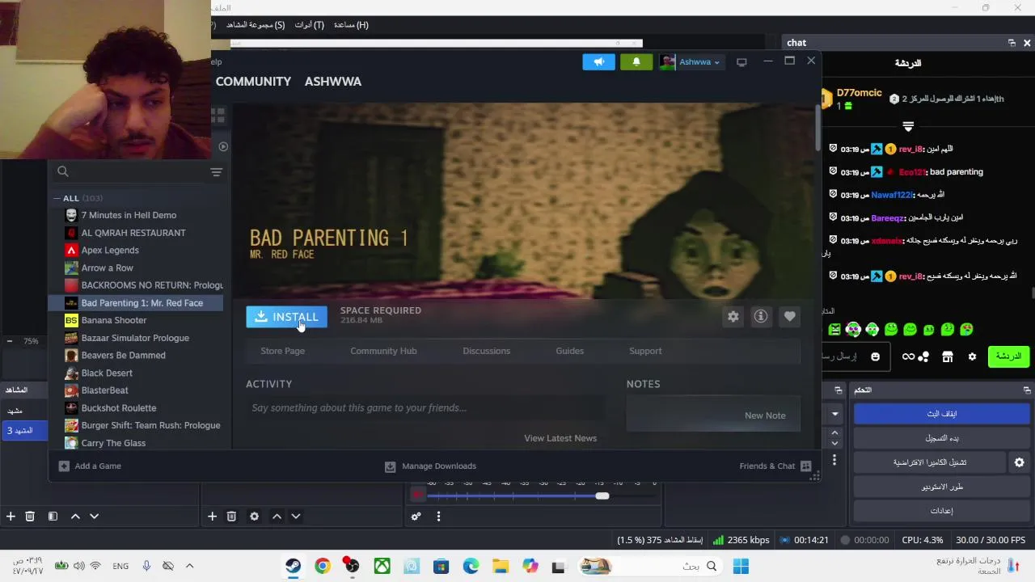Open Steam notifications bell

point(636,61)
